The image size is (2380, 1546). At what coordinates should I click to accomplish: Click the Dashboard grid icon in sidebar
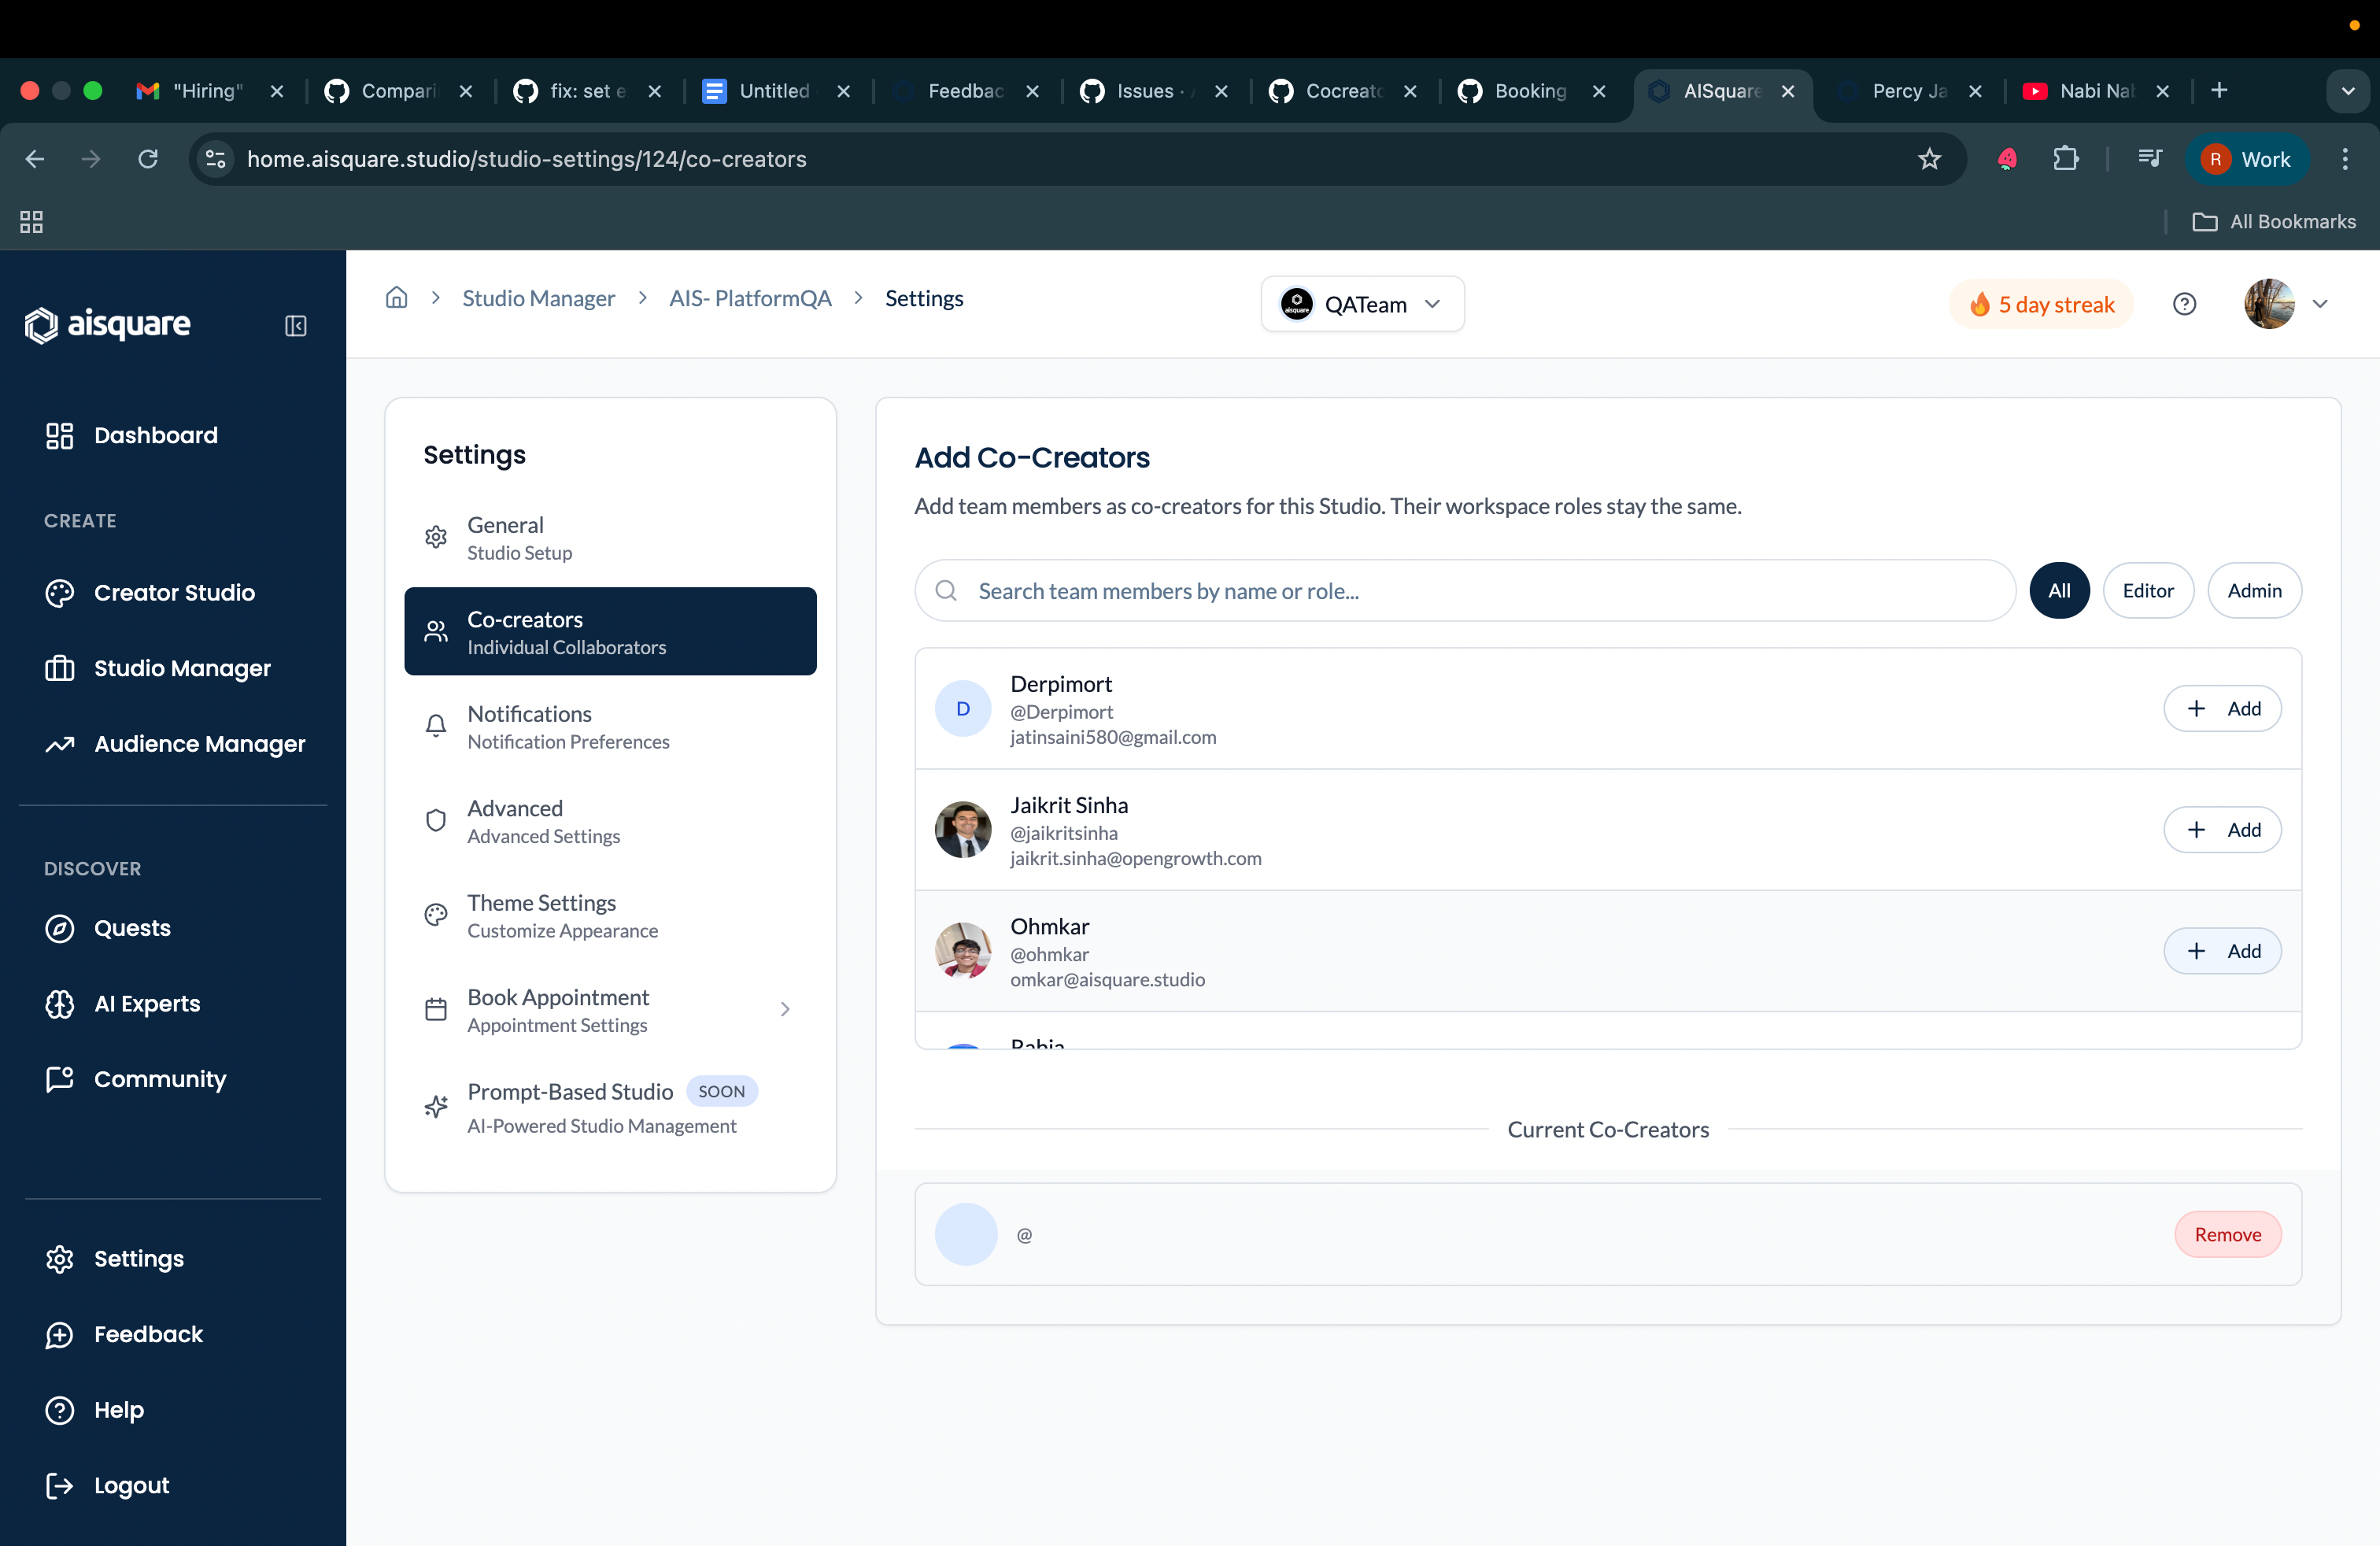coord(60,436)
